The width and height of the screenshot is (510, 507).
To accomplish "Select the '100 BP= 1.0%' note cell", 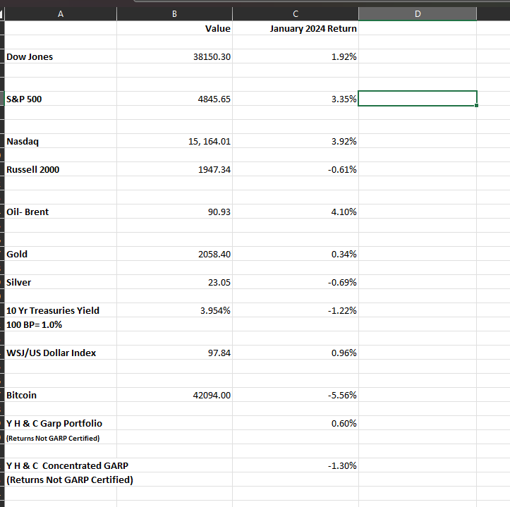I will pyautogui.click(x=61, y=324).
